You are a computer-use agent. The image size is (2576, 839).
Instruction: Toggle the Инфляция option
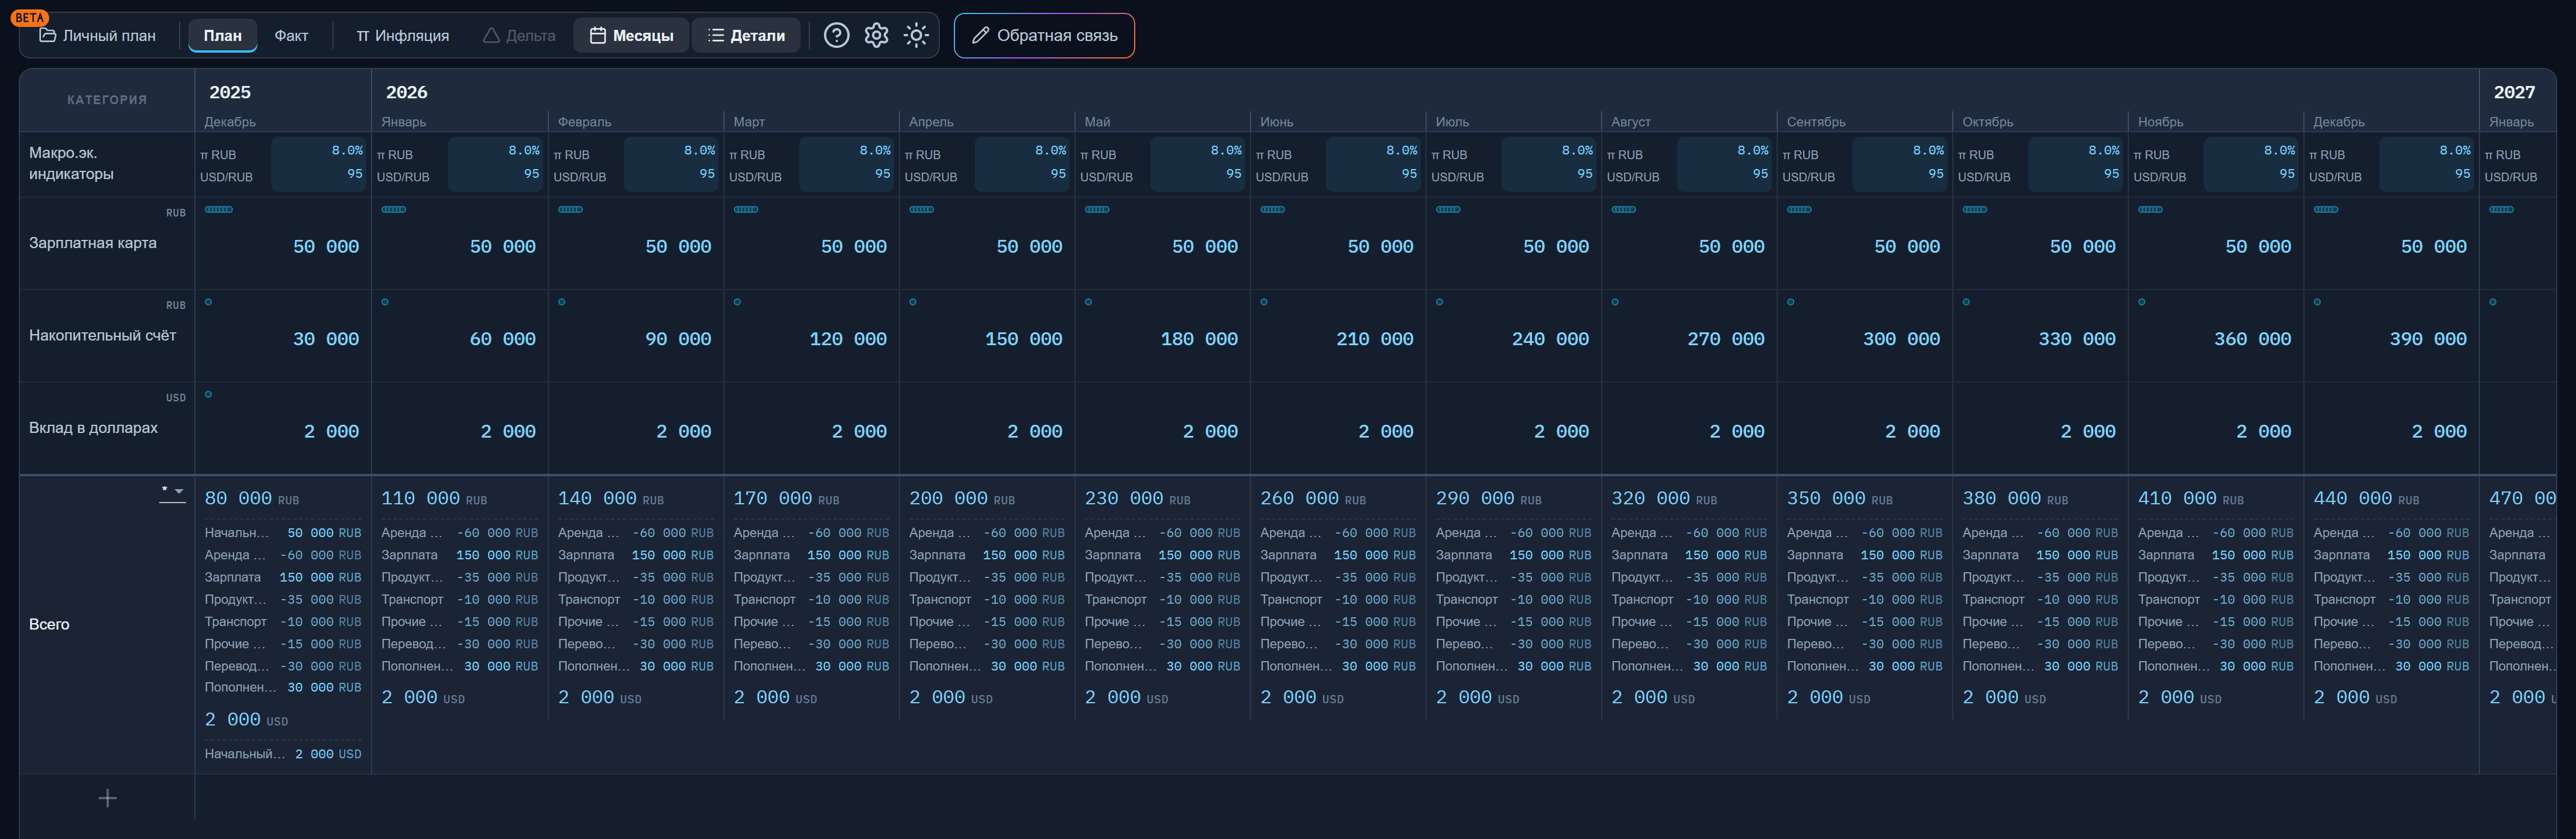pos(403,35)
